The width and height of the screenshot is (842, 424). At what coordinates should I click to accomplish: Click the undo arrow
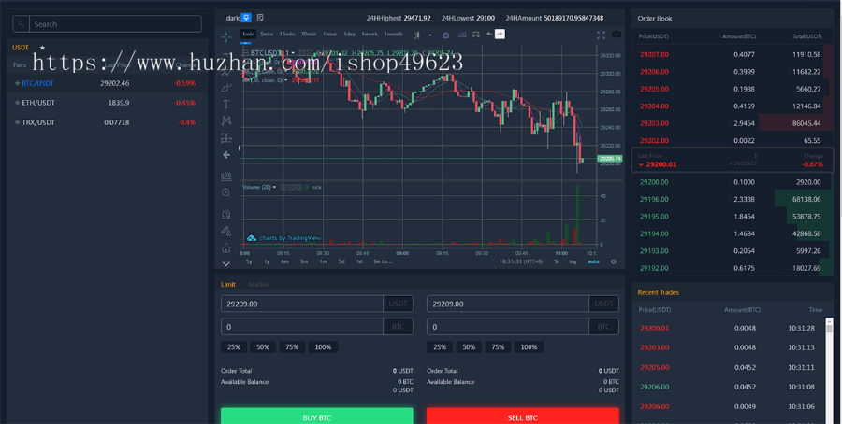489,35
